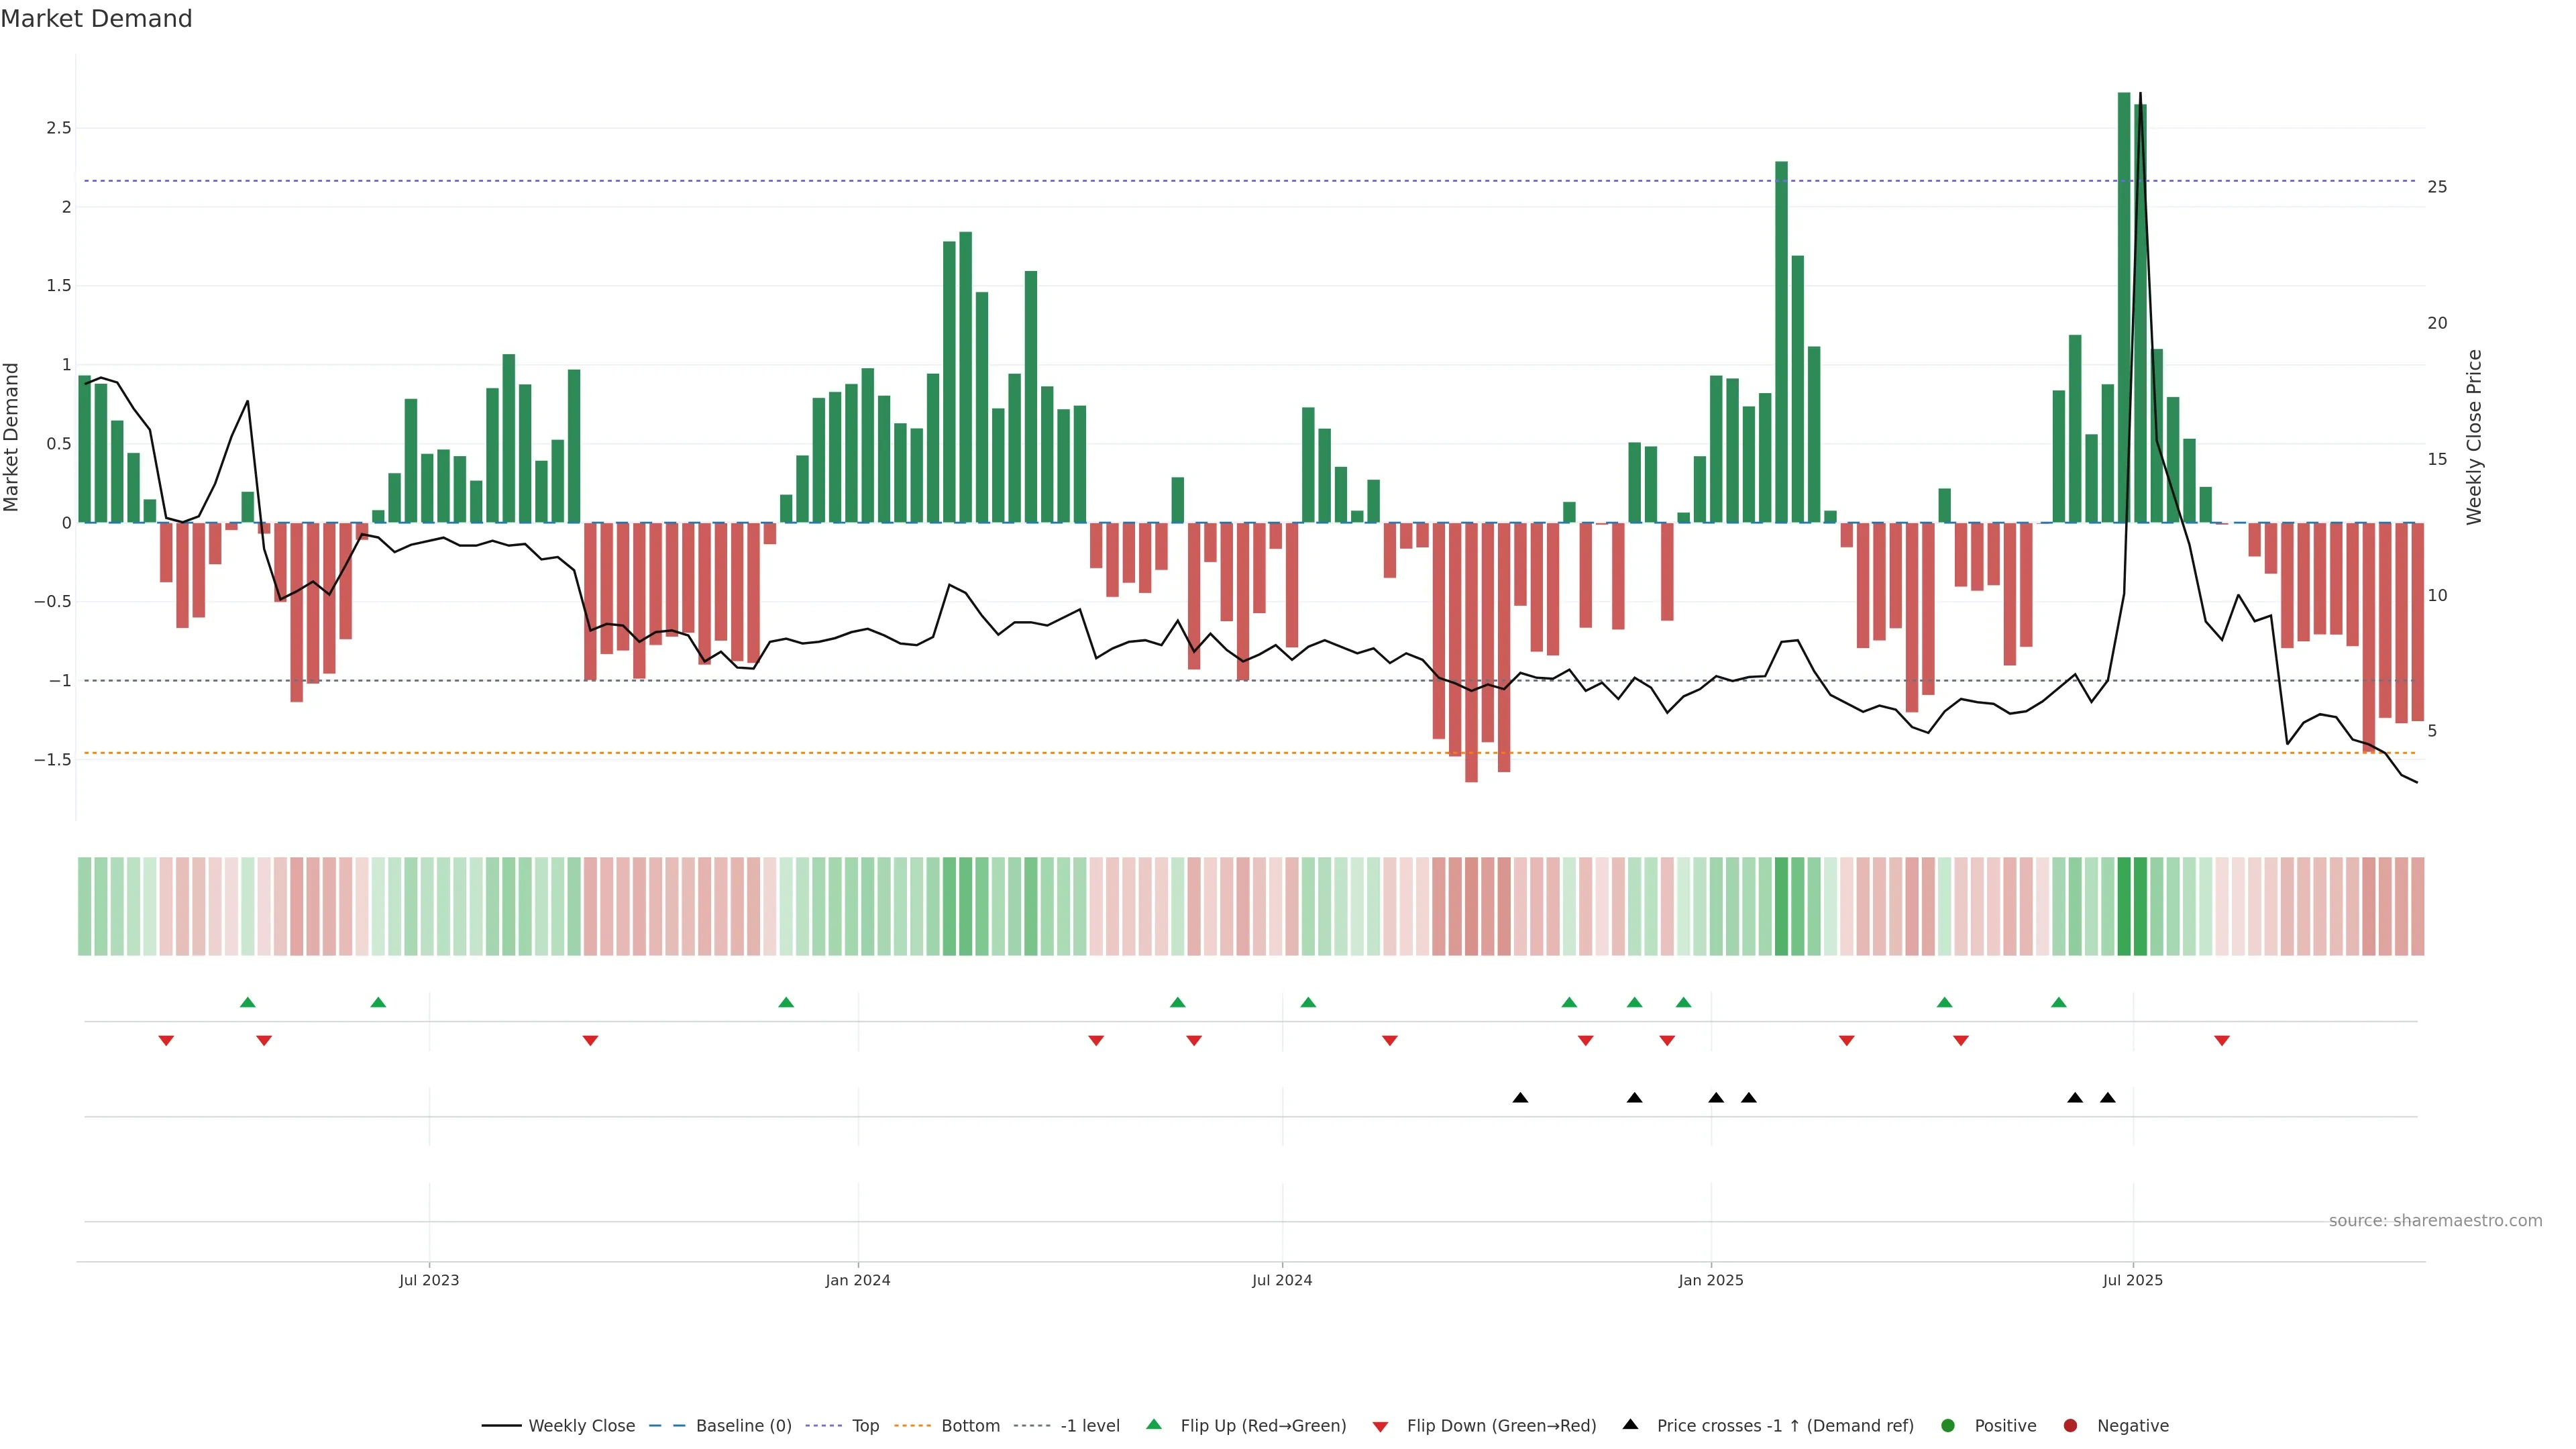This screenshot has width=2576, height=1449.
Task: Select the first black price-cross triangle marker
Action: (x=1520, y=1098)
